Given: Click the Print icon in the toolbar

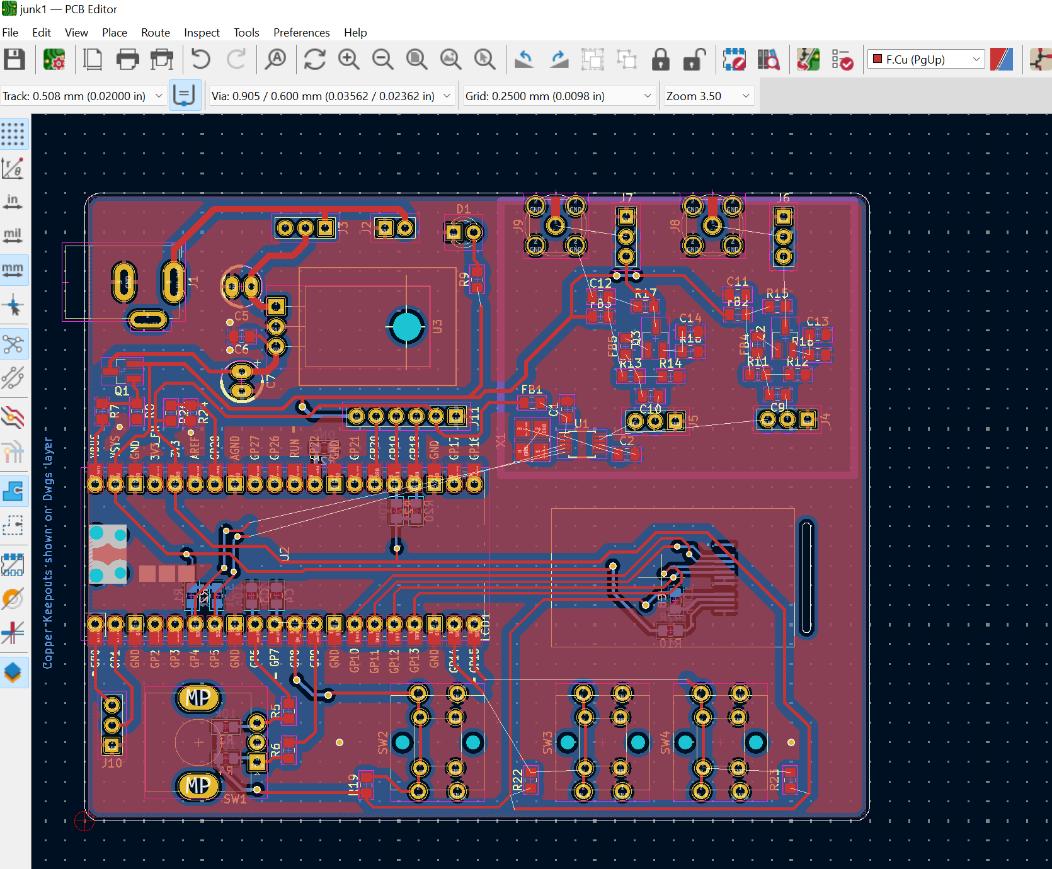Looking at the screenshot, I should [127, 60].
